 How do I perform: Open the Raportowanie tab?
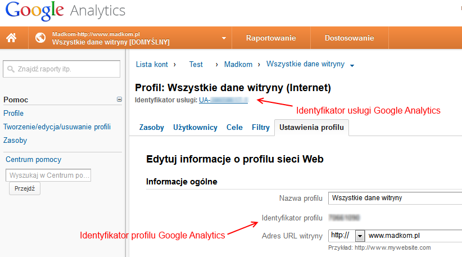point(271,38)
